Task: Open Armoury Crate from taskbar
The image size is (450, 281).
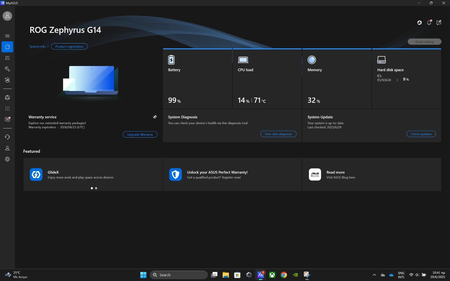Action: [249, 275]
